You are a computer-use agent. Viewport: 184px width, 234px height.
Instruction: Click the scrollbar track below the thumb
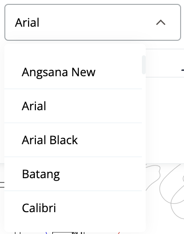pos(144,146)
